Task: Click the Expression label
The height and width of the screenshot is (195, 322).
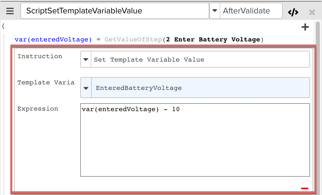Action: pyautogui.click(x=38, y=109)
